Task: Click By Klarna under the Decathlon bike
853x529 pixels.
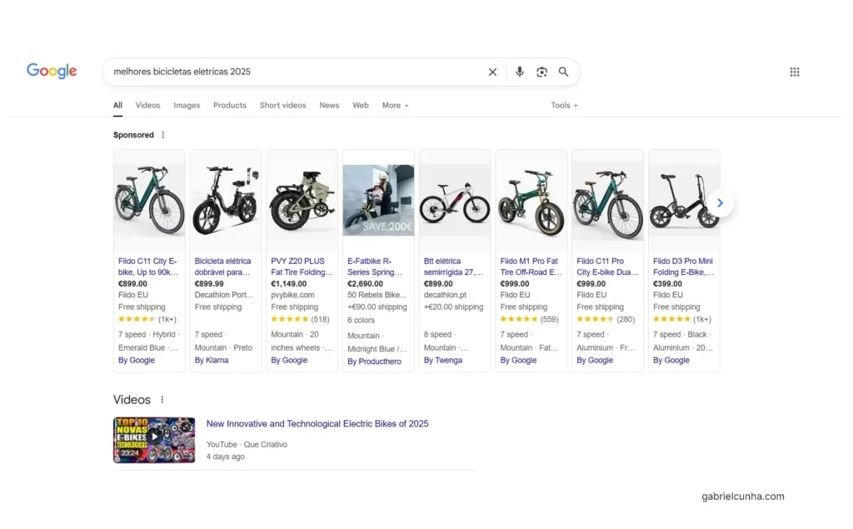Action: [x=212, y=360]
